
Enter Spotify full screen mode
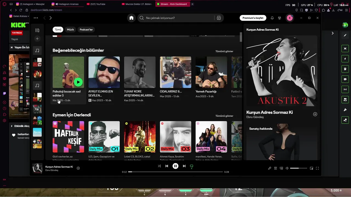[x=318, y=168]
